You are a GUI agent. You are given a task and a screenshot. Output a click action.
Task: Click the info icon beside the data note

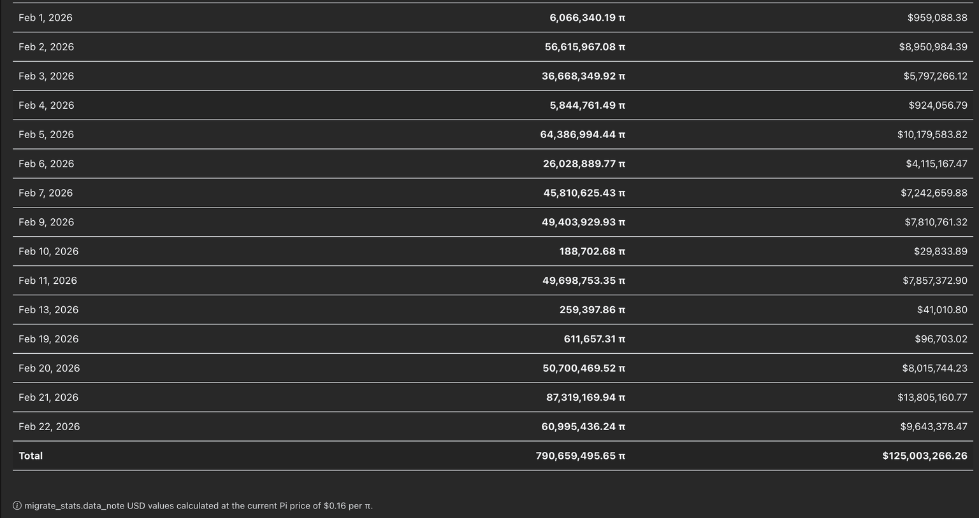pyautogui.click(x=17, y=506)
